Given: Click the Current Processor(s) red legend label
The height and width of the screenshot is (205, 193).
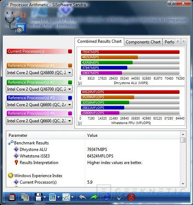Looking at the screenshot, I should pos(26,51).
